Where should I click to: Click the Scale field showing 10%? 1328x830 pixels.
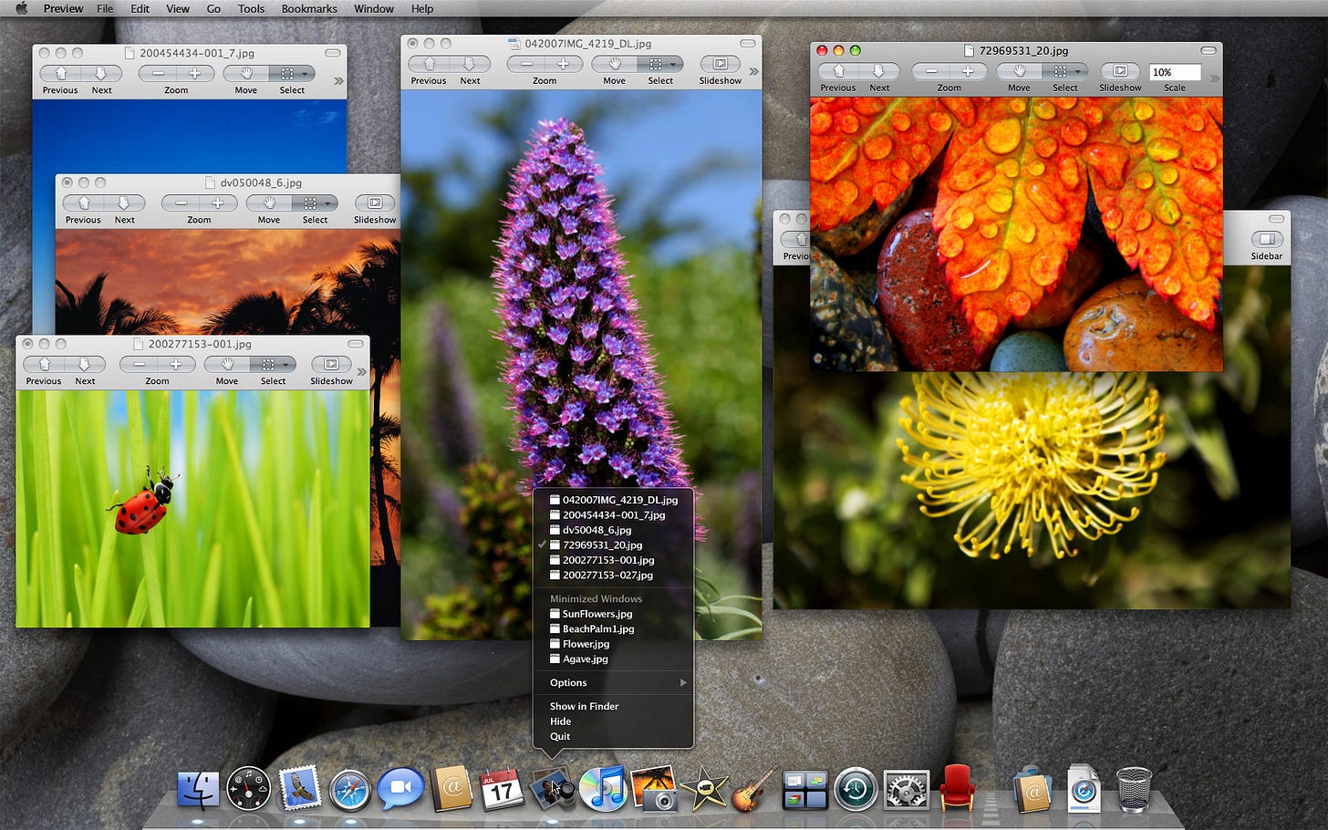click(x=1174, y=72)
